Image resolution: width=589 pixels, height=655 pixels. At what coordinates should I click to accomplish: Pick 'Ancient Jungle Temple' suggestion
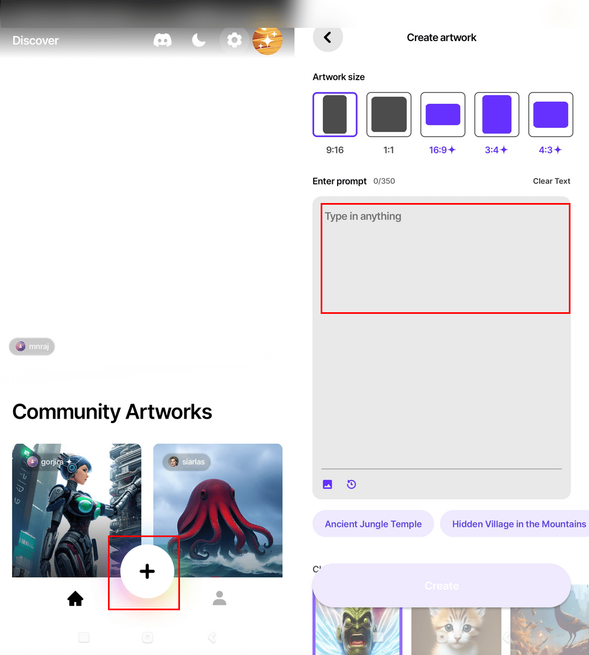click(373, 524)
